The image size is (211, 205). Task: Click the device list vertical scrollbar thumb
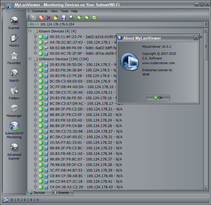click(x=206, y=46)
